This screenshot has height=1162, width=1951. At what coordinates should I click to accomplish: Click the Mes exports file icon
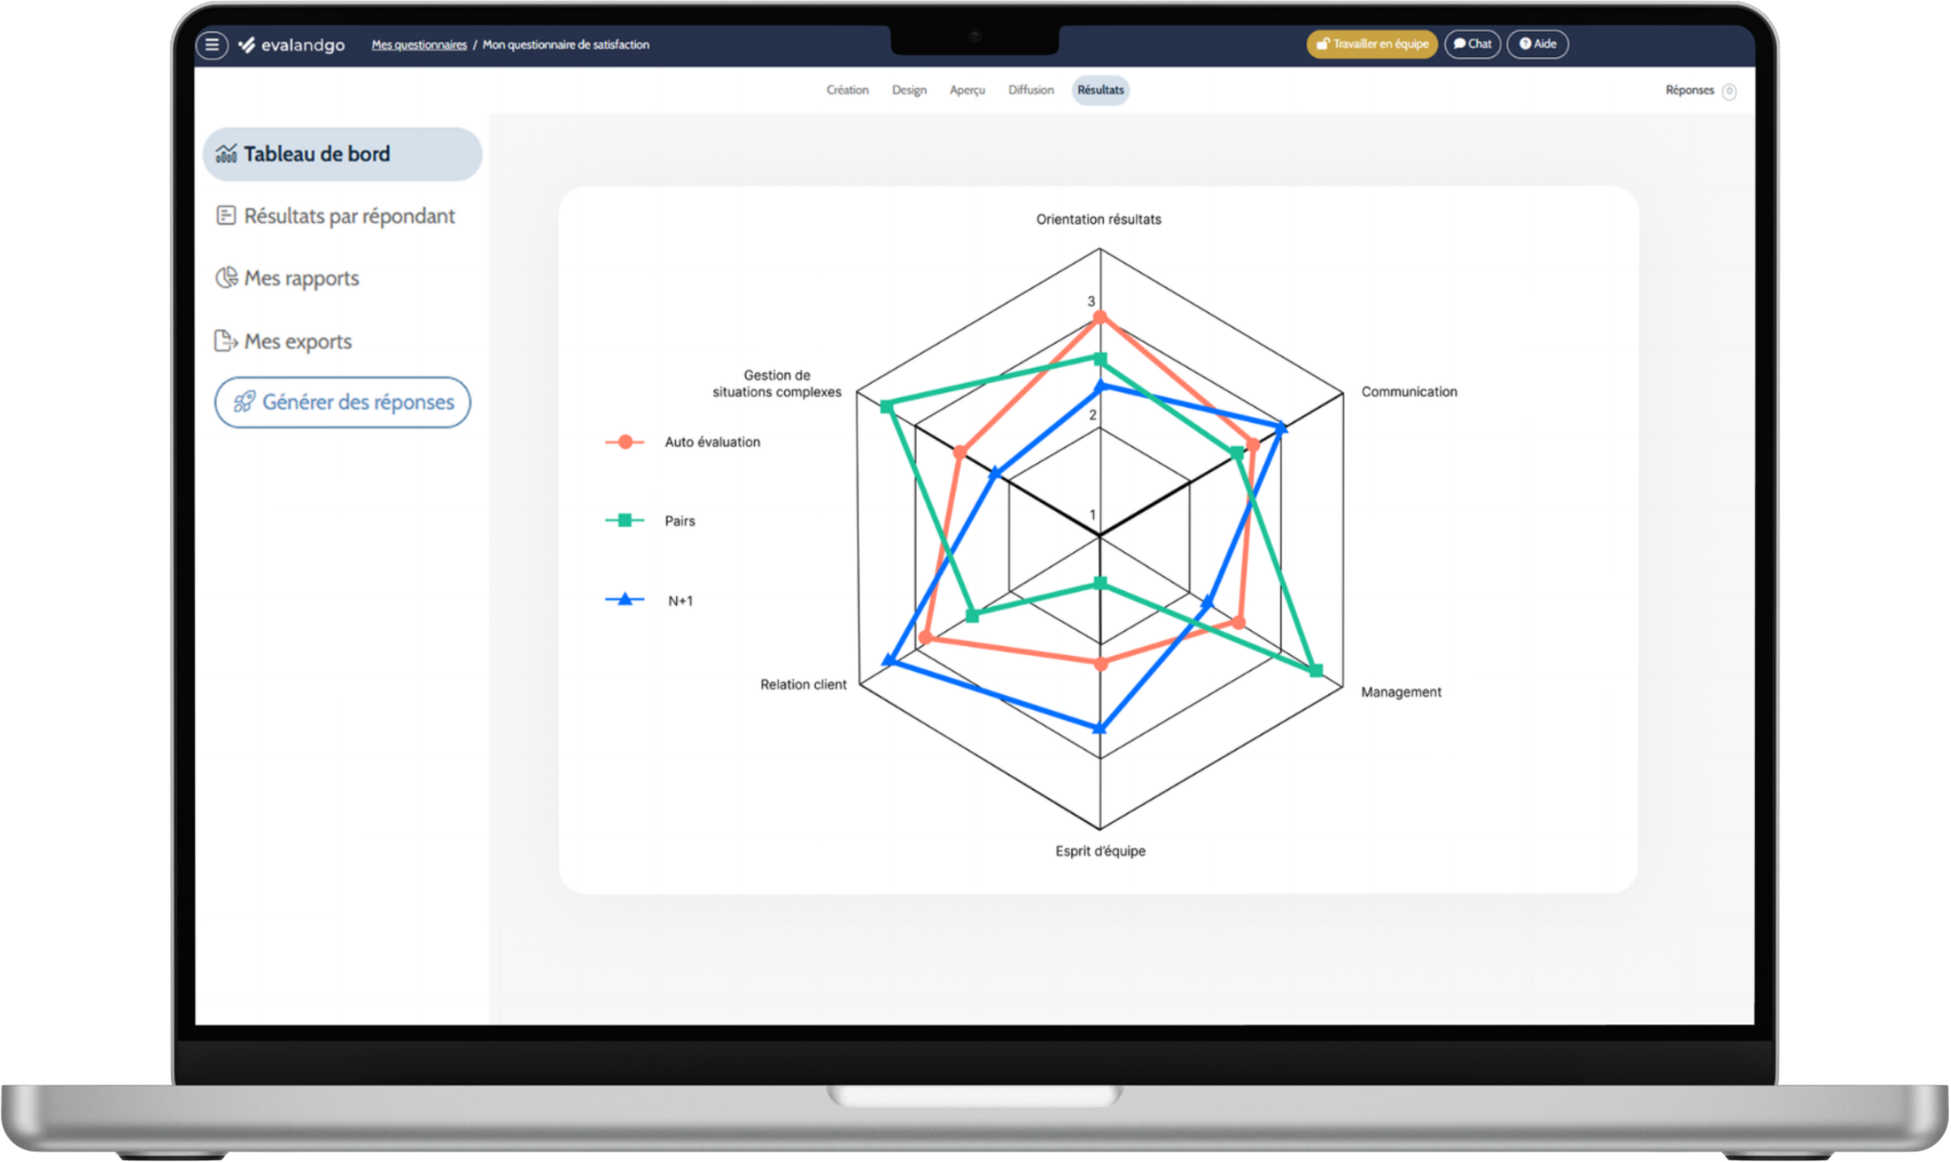tap(225, 340)
